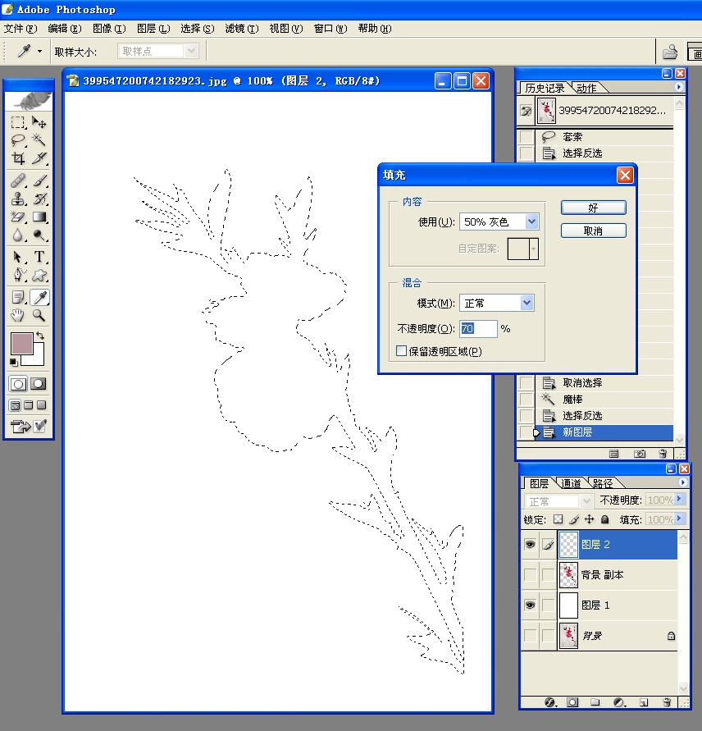
Task: Click the trash icon in the layers panel
Action: (666, 702)
